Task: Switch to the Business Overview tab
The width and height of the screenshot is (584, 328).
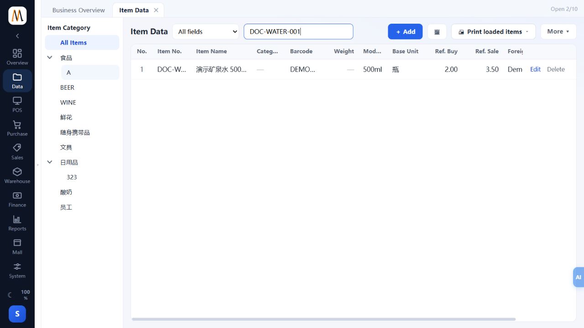Action: click(78, 10)
